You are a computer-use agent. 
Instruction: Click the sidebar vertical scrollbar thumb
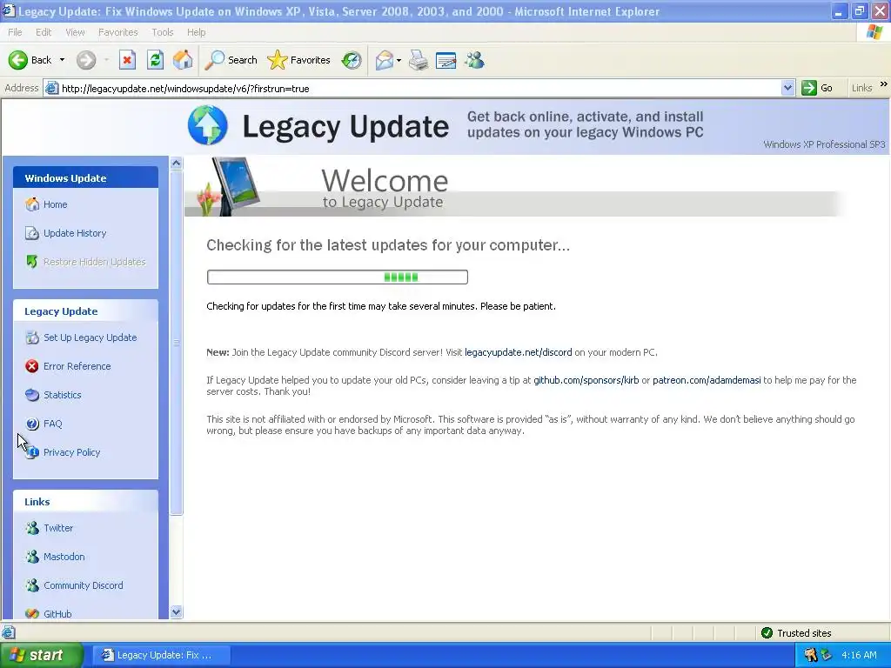[176, 343]
